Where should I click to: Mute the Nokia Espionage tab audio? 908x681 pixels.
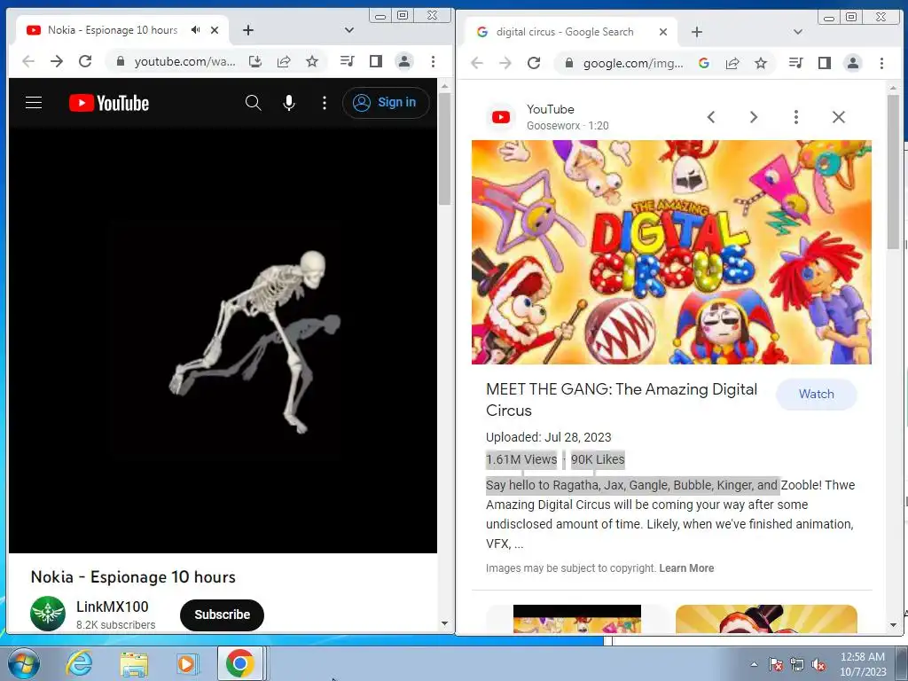pyautogui.click(x=196, y=30)
